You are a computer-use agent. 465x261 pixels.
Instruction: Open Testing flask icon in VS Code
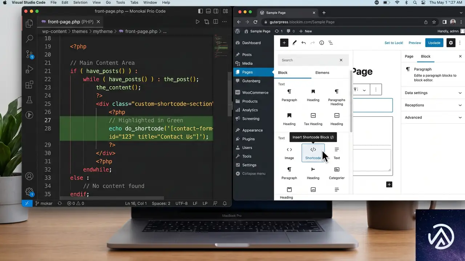click(x=29, y=100)
